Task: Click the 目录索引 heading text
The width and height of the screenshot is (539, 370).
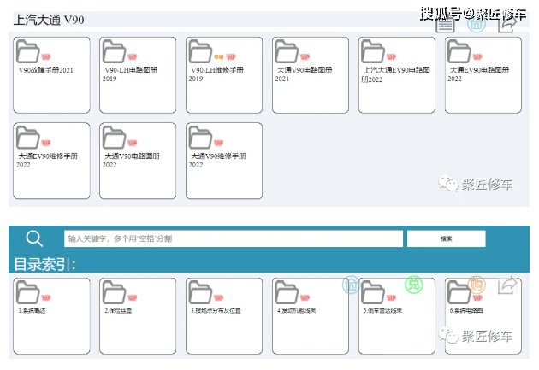Action: pyautogui.click(x=44, y=264)
